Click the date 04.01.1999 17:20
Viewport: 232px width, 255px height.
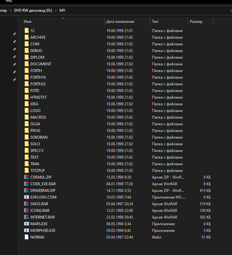[120, 184]
